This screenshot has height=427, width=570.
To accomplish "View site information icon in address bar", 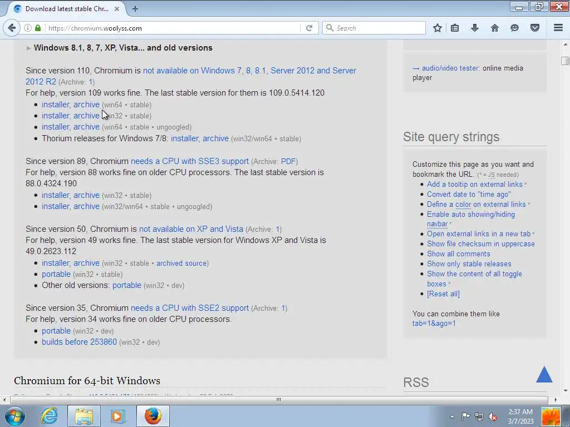I will [28, 28].
